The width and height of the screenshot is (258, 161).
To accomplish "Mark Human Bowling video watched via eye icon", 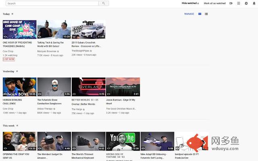I will point(5,94).
